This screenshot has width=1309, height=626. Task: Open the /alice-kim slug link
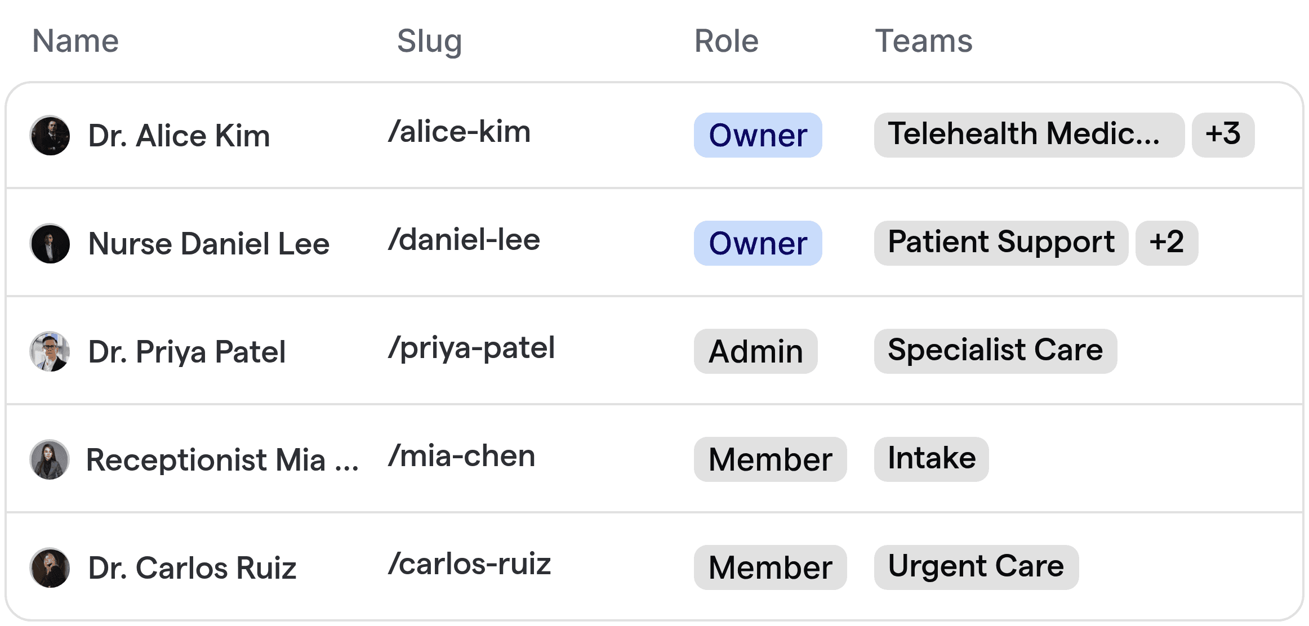(x=459, y=131)
